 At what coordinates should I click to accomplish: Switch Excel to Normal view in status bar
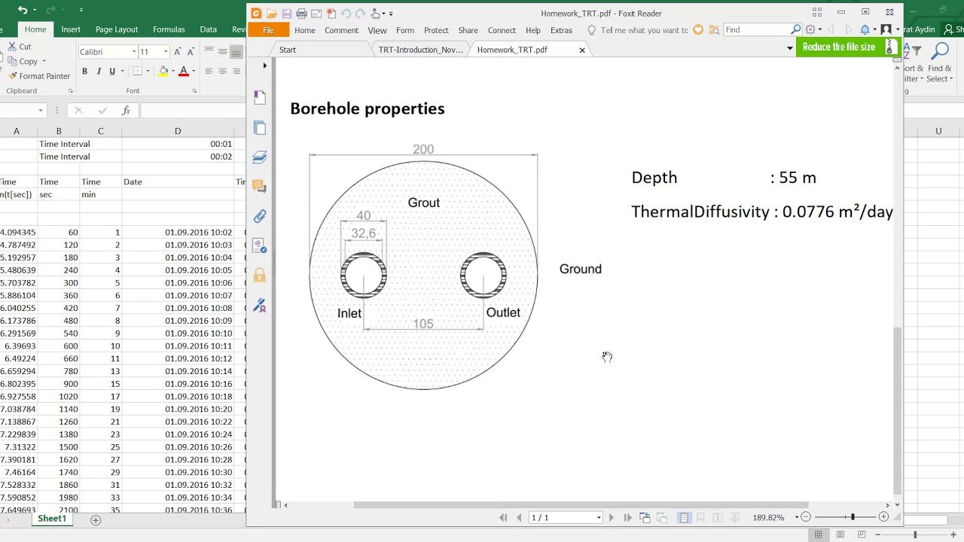tap(818, 534)
